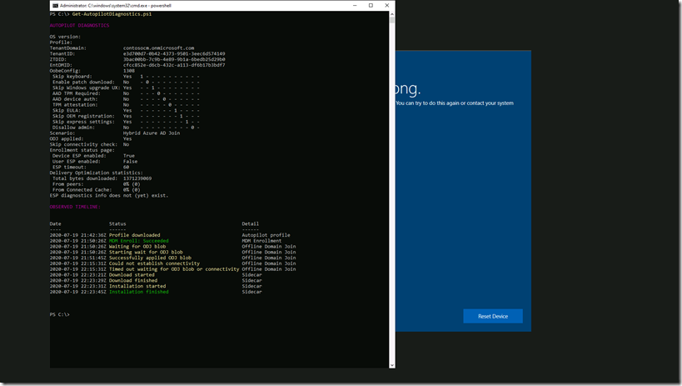The height and width of the screenshot is (386, 682).
Task: Click the green Installation finished entry
Action: point(138,292)
